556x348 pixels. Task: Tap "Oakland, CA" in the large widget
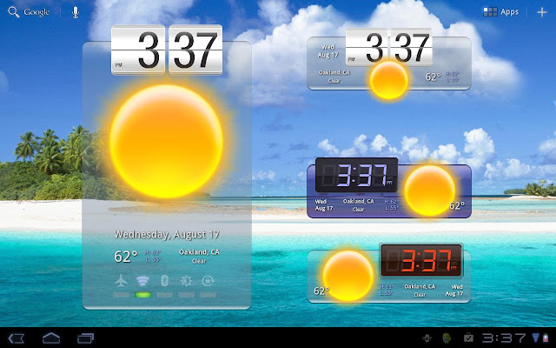pyautogui.click(x=199, y=252)
